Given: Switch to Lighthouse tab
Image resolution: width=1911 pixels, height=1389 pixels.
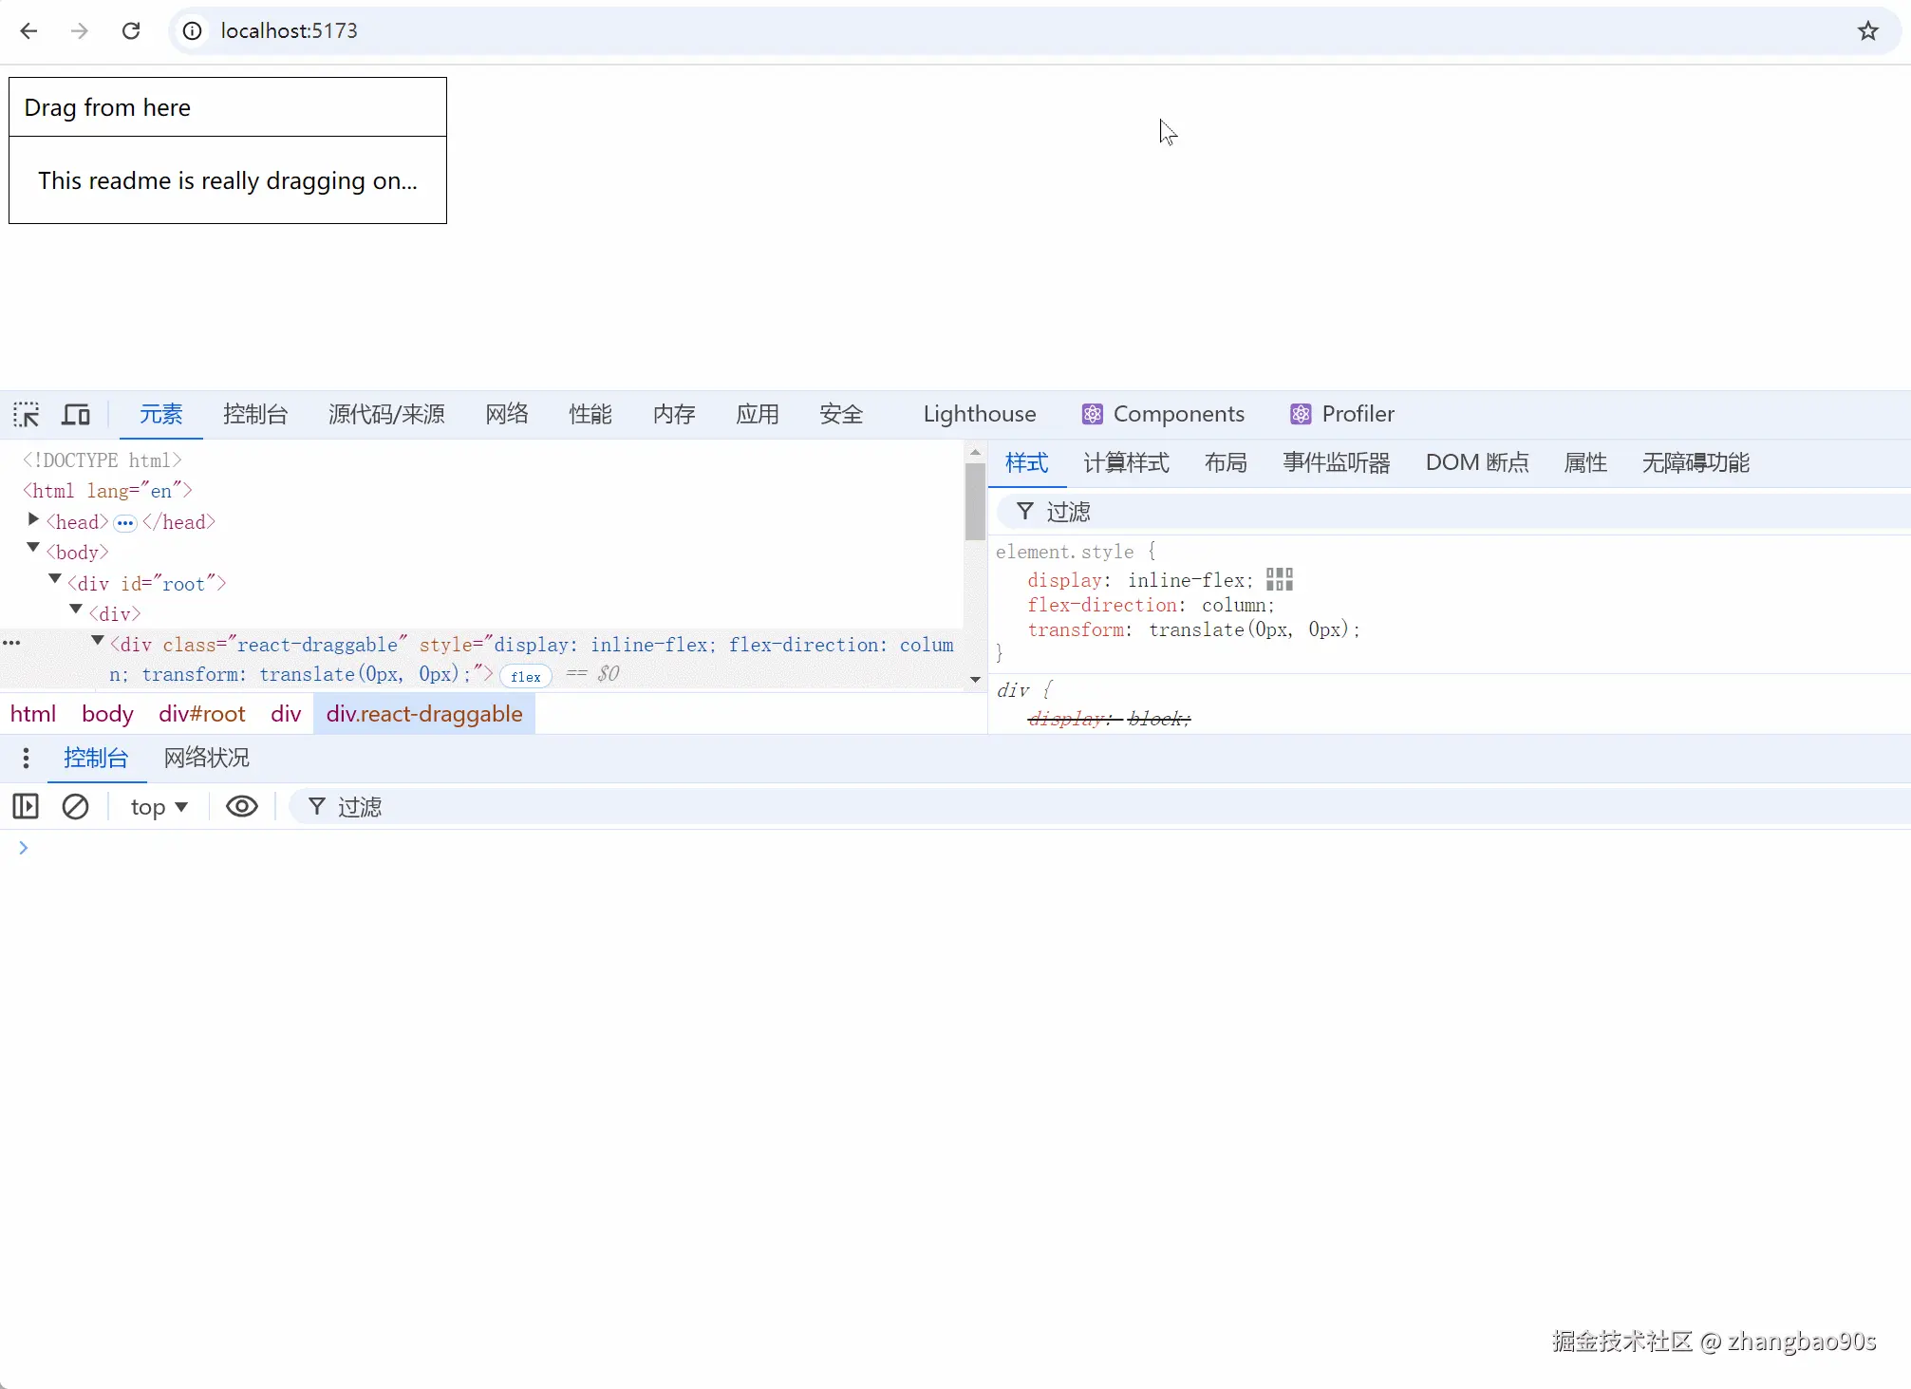Looking at the screenshot, I should point(979,414).
